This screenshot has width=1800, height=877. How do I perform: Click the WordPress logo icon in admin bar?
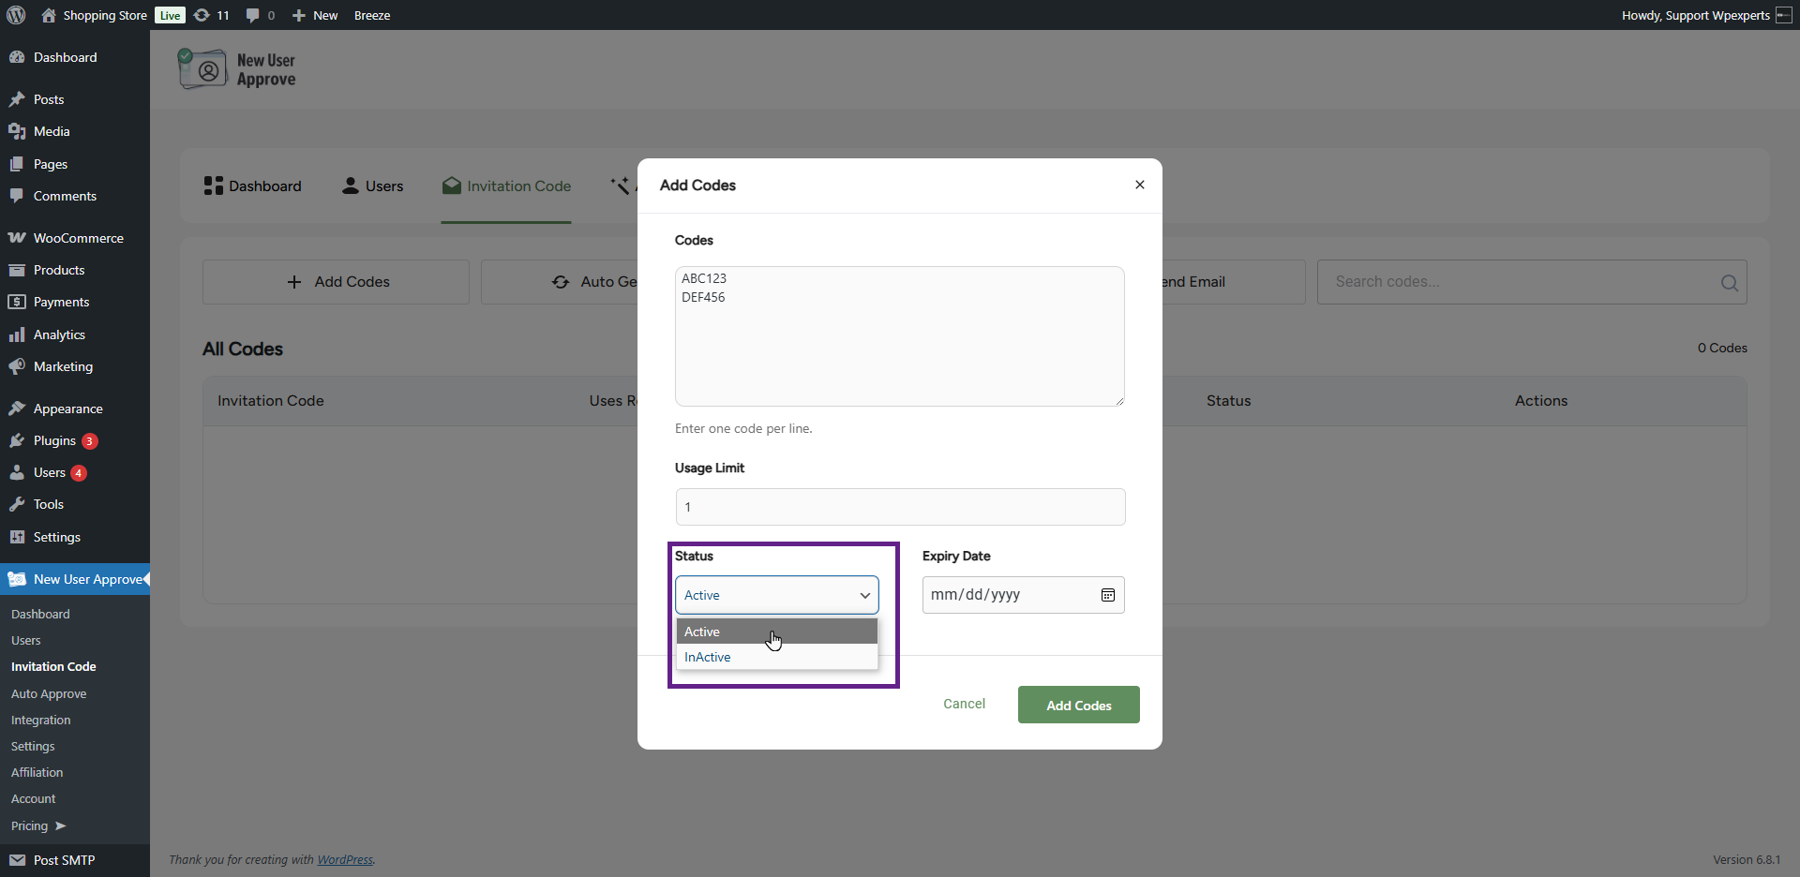[x=16, y=15]
